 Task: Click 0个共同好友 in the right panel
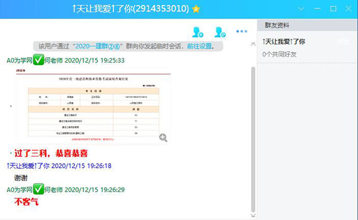pos(279,54)
